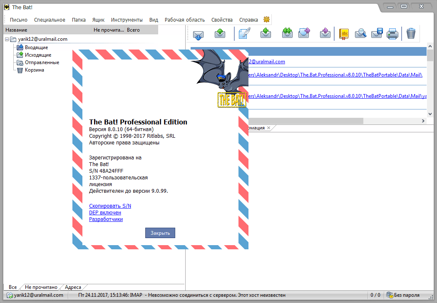The width and height of the screenshot is (437, 303).
Task: Click the horizontal scrollbar right arrow
Action: click(423, 121)
